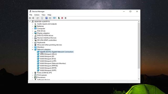Viewport: 168px width, 94px height.
Task: Maximize the Device Manager window
Action: point(130,11)
